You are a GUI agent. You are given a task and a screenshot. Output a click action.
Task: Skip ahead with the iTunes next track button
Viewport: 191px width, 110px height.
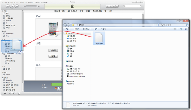coord(17,6)
